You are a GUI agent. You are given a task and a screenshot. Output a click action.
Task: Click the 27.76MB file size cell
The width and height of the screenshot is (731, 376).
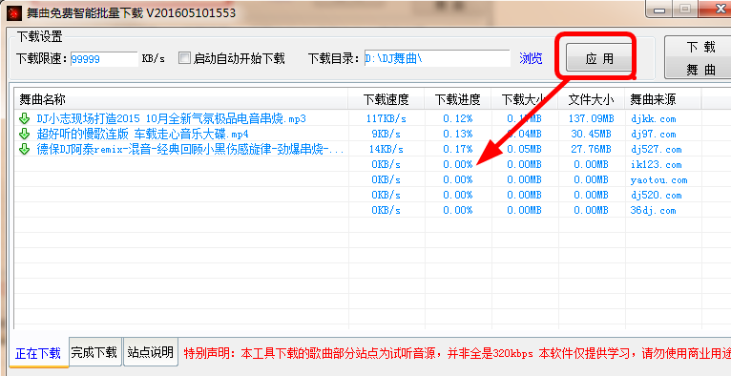(591, 150)
